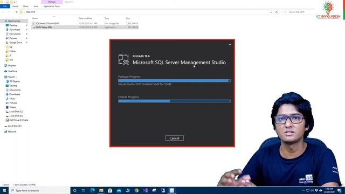345x194 pixels.
Task: Sort files by Name column
Action: coord(34,18)
